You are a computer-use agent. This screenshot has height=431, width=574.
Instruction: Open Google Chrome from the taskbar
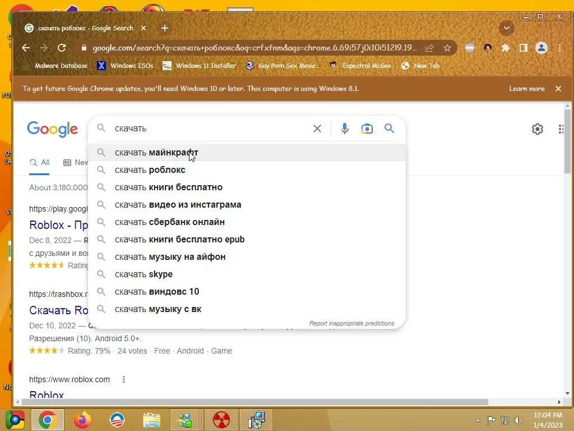pos(48,420)
